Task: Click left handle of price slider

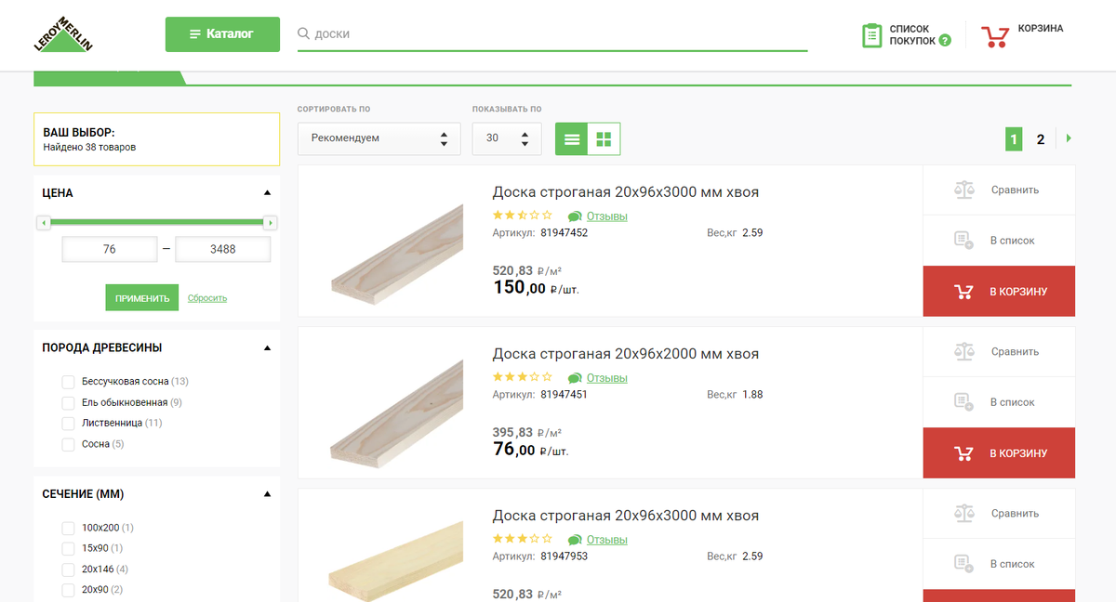Action: (43, 223)
